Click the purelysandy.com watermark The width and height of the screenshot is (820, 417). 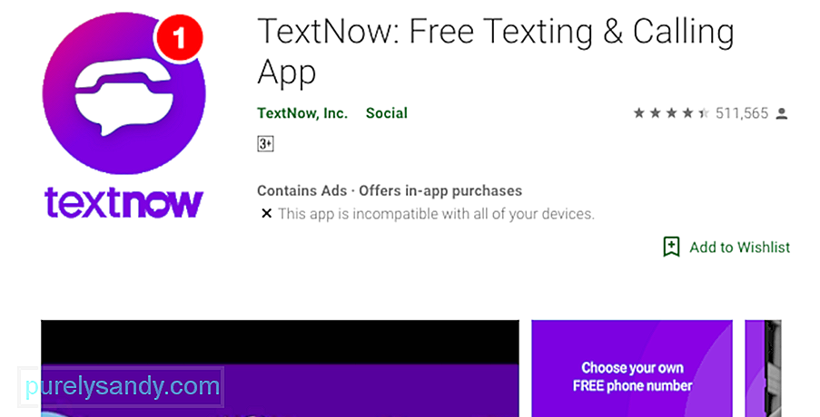[x=122, y=387]
